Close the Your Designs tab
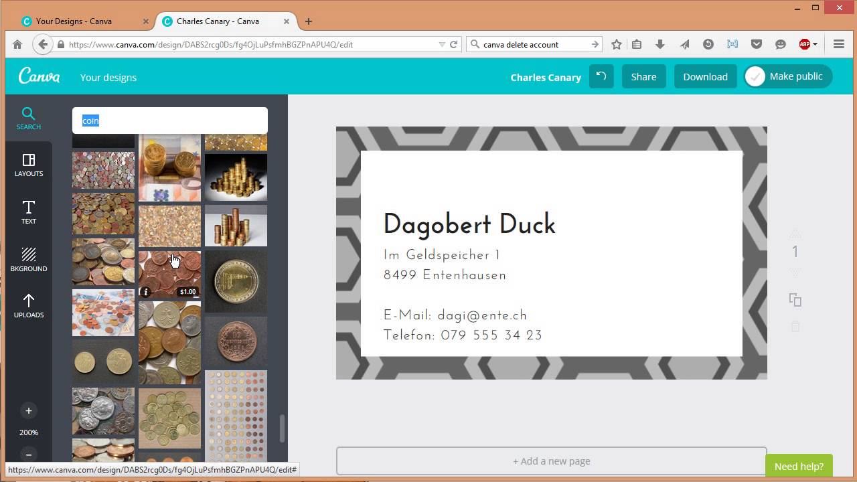 (x=146, y=21)
